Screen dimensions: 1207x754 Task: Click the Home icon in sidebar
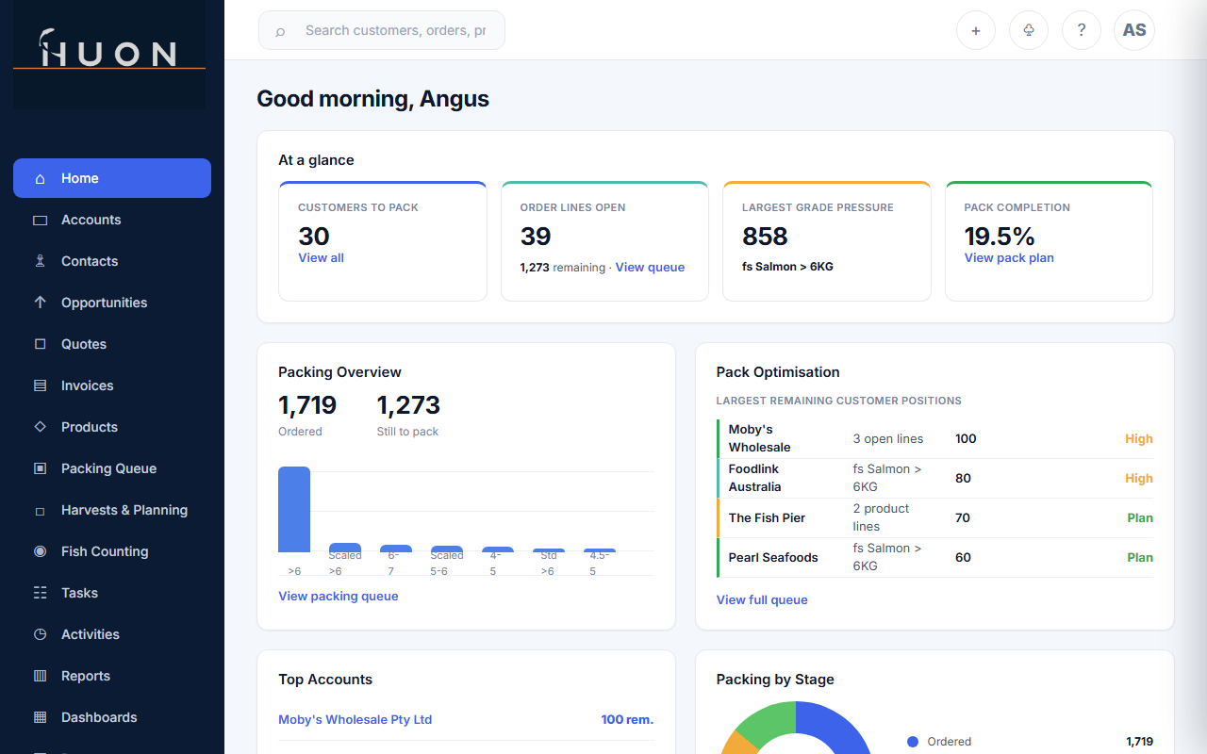pos(40,178)
